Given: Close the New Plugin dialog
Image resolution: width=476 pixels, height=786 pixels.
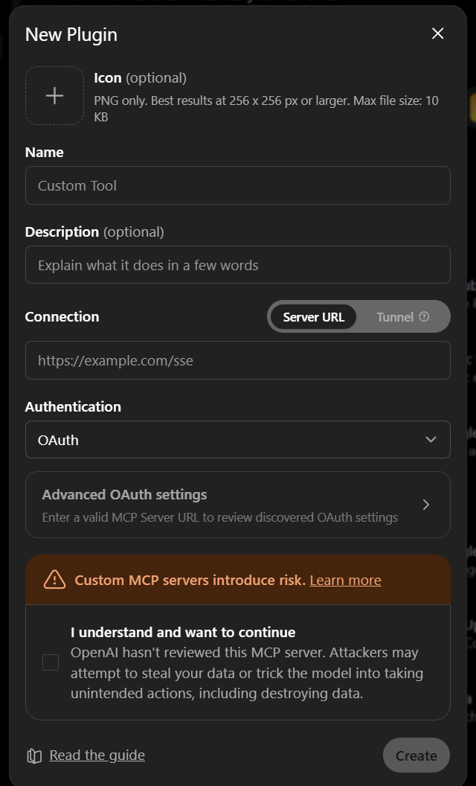Looking at the screenshot, I should tap(437, 33).
